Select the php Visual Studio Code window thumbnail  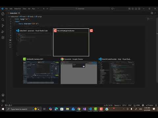(117, 71)
